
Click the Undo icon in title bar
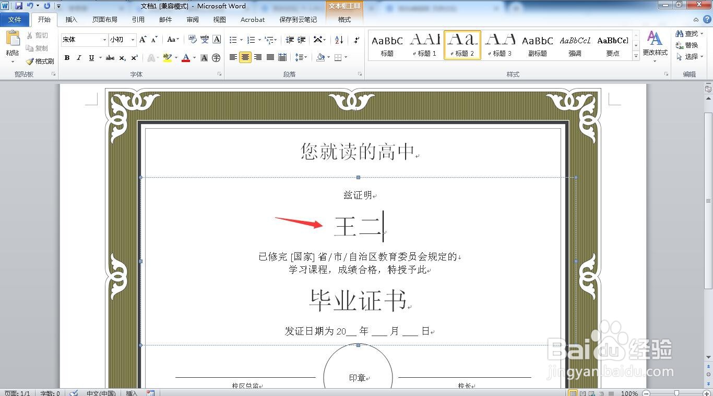click(x=30, y=6)
